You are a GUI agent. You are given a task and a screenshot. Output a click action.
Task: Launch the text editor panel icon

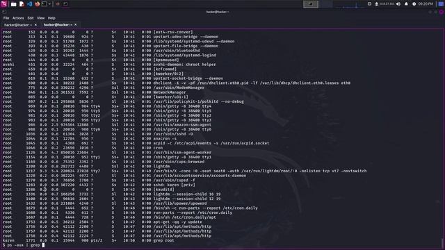pos(22,4)
